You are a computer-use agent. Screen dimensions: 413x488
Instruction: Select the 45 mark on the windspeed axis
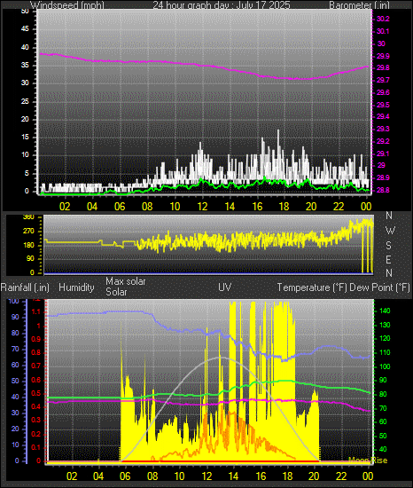pos(25,29)
